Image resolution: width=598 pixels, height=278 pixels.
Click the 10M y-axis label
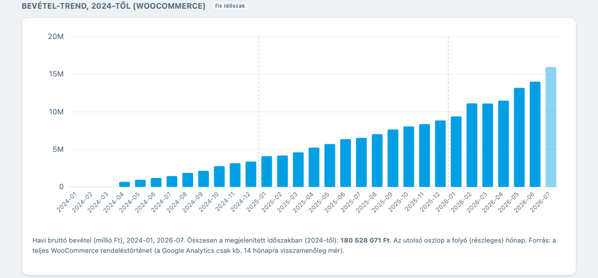(x=55, y=112)
